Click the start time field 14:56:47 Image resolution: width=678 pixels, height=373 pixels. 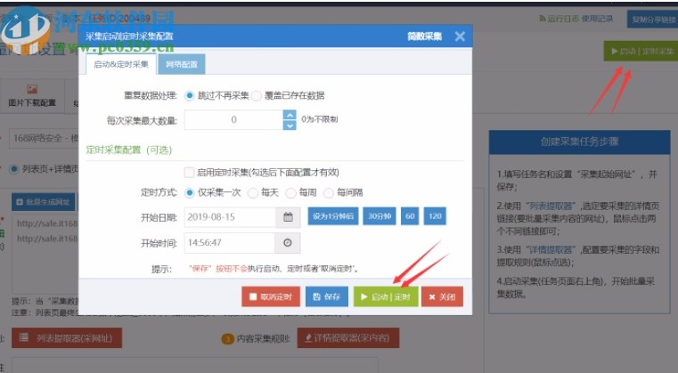point(230,243)
